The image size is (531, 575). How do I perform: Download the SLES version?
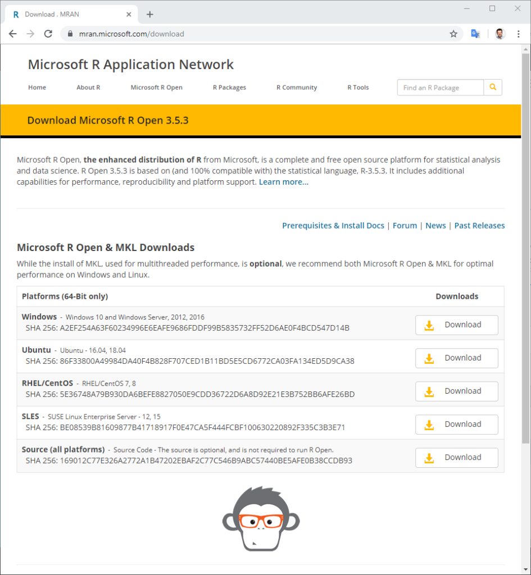pyautogui.click(x=456, y=425)
